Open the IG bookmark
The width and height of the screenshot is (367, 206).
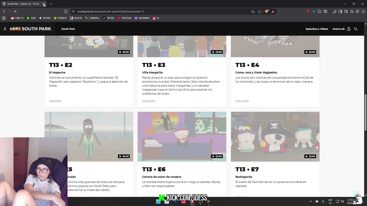tap(156, 18)
